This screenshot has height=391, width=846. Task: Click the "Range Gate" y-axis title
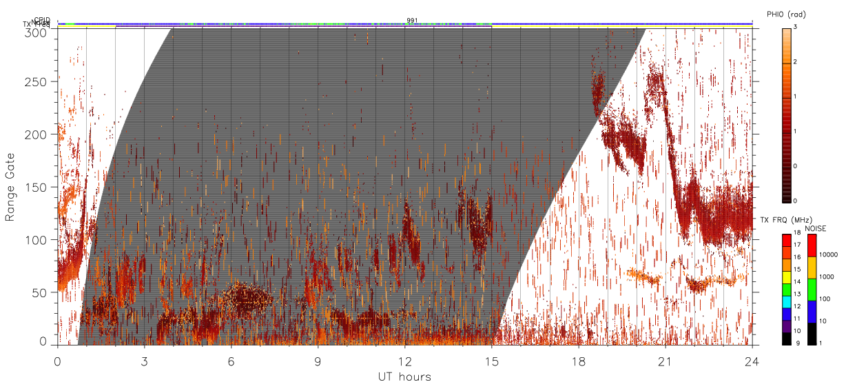coord(10,187)
